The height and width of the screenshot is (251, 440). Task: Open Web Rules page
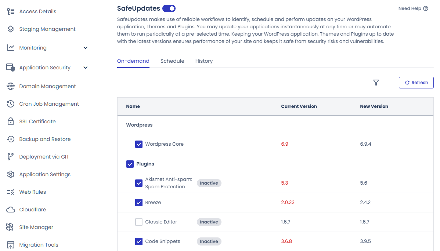(x=33, y=192)
